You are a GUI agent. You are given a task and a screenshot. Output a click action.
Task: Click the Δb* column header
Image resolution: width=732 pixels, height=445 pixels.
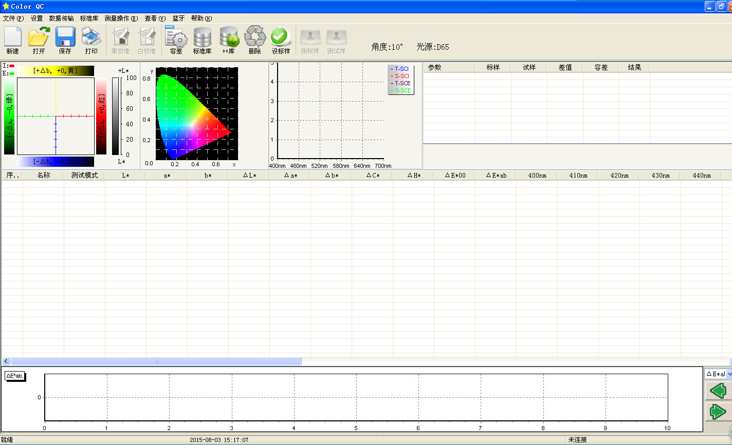tap(331, 175)
